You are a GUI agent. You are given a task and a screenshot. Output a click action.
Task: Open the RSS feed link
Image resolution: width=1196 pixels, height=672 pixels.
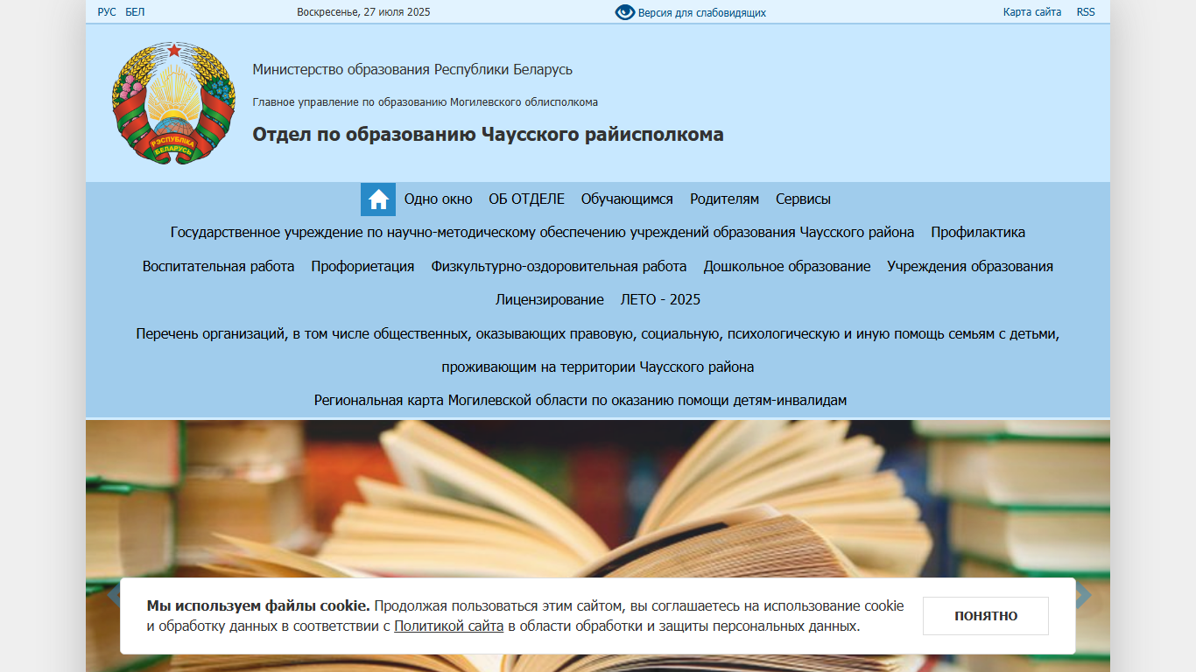click(1086, 12)
